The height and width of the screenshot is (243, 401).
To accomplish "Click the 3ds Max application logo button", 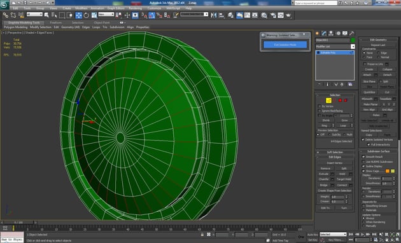I will click(4, 4).
